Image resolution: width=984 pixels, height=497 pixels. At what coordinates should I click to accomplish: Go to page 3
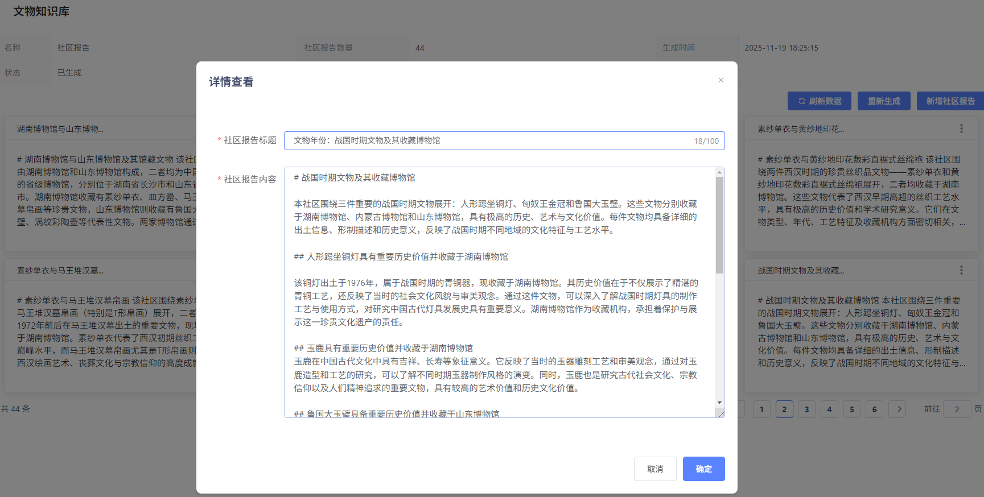pos(806,409)
